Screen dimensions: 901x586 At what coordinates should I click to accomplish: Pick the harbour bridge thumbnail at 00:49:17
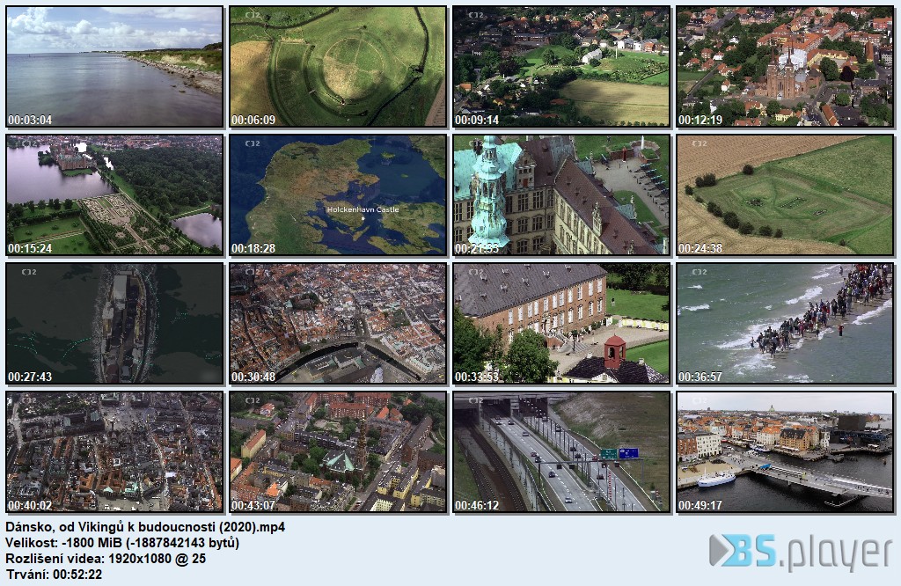785,452
